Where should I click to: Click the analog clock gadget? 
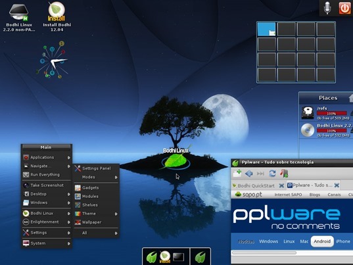coord(52,60)
